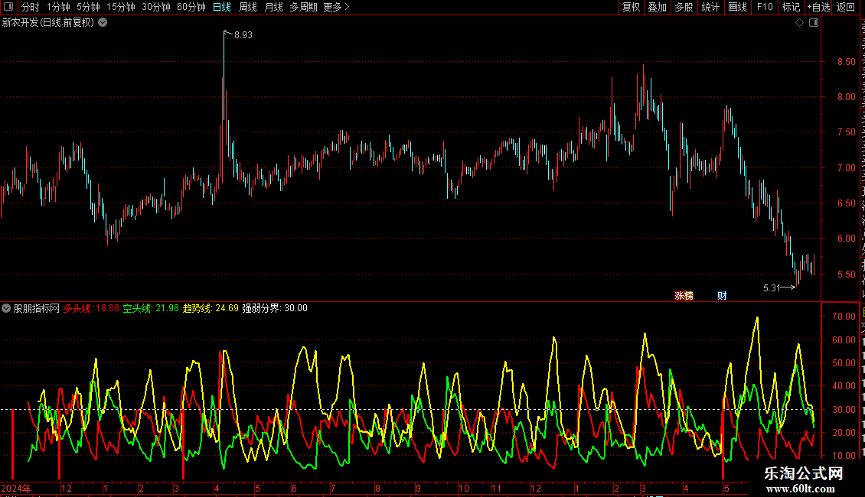Toggle the left sidebar panel icon
Viewport: 865px width, 497px height.
point(8,7)
